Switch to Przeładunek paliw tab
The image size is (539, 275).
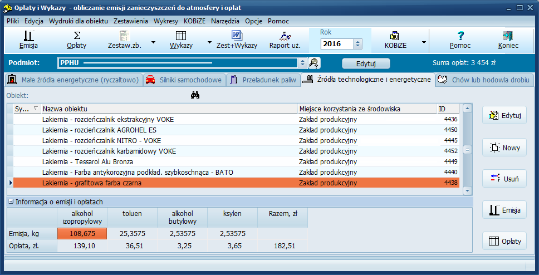263,80
